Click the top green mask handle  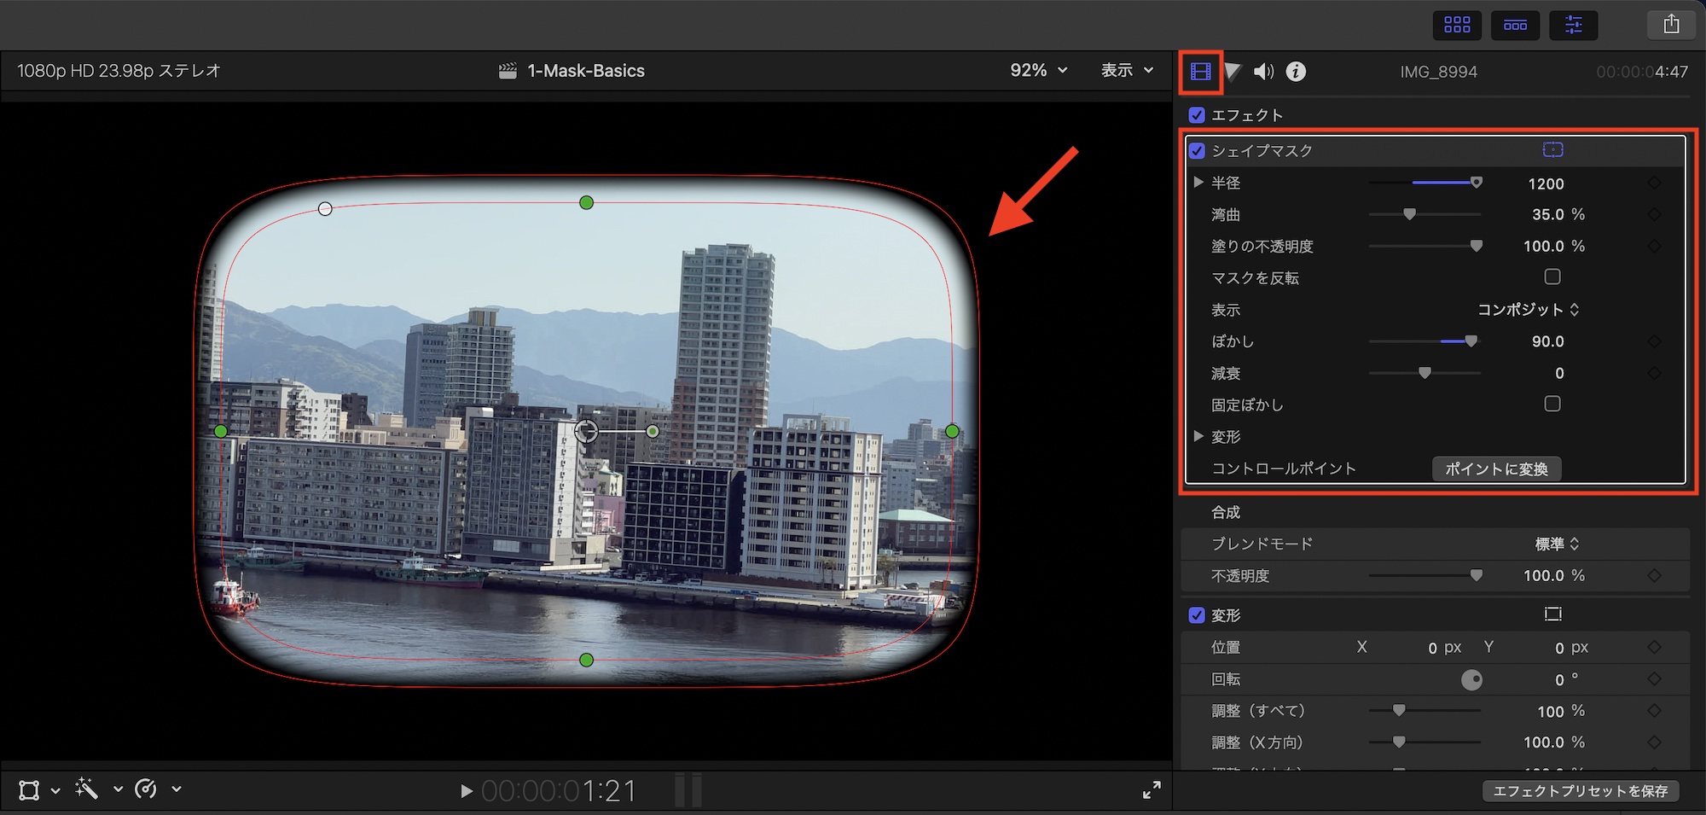(586, 203)
